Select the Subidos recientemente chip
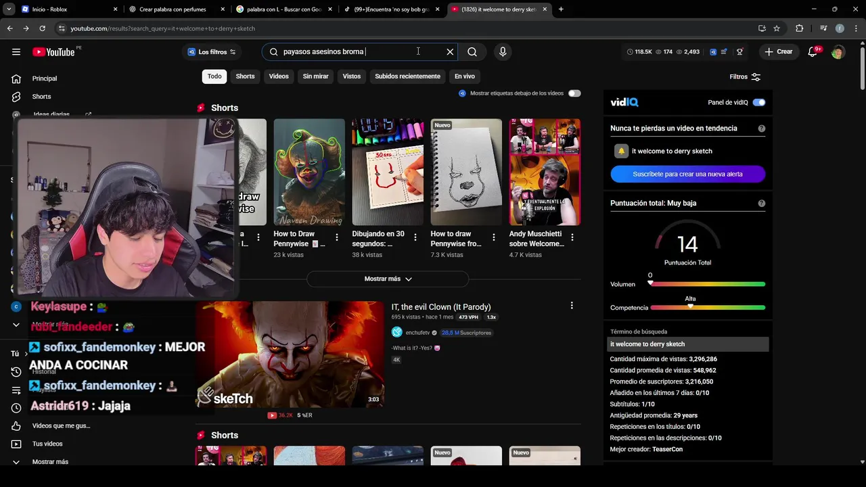Viewport: 866px width, 487px height. 407,76
